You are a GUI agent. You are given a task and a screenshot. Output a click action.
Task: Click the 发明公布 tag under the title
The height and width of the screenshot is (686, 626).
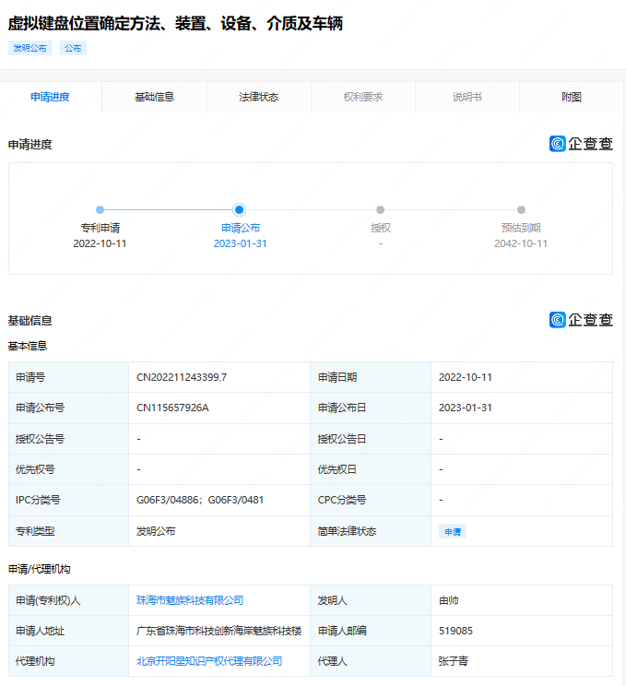[30, 48]
